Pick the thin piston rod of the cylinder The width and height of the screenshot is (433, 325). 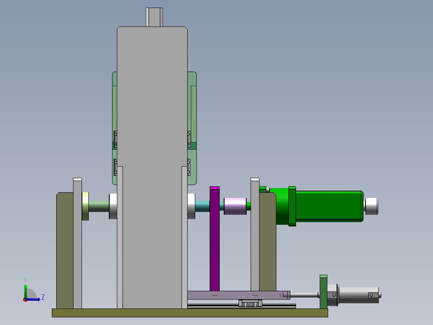point(304,295)
